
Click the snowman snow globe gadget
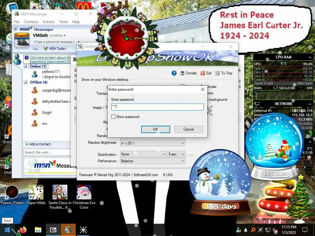[220, 183]
